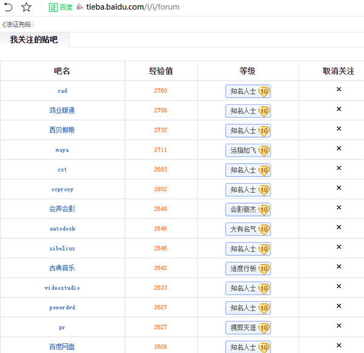Image resolution: width=364 pixels, height=353 pixels.
Task: Click experience value 2648
Action: coord(161,209)
